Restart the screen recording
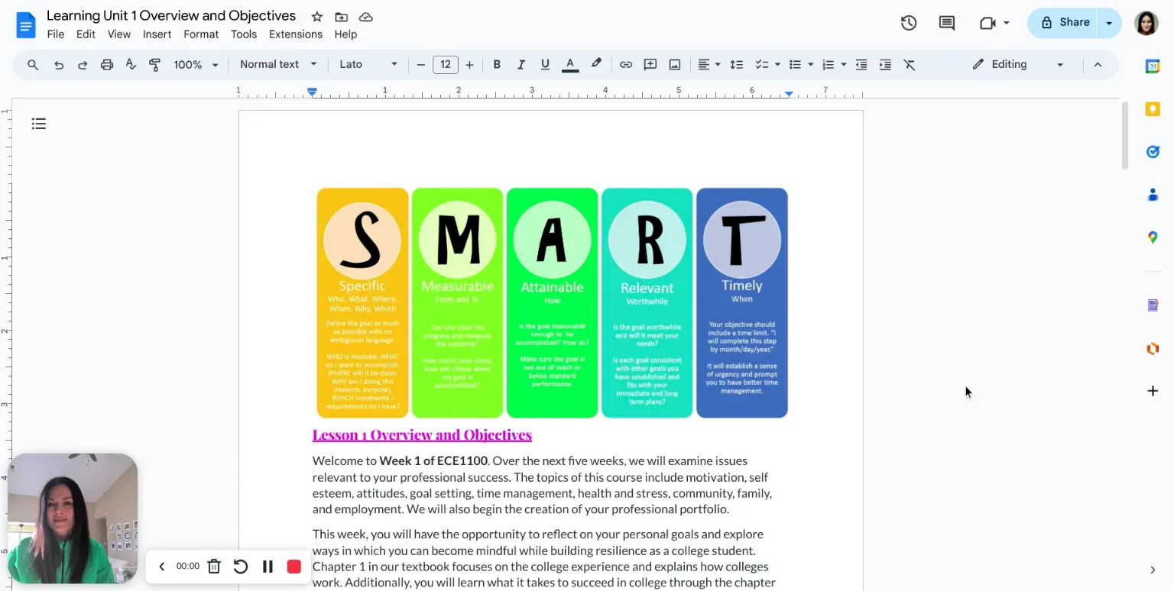This screenshot has height=591, width=1174. click(241, 567)
